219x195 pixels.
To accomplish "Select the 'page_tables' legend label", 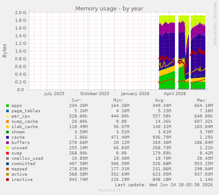I will point(26,111).
